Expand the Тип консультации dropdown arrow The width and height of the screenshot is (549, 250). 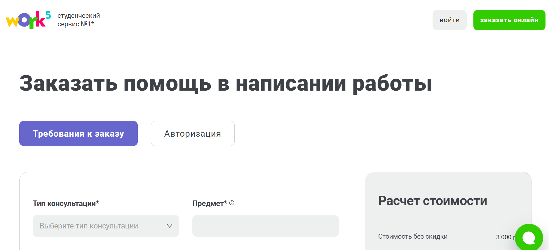[x=169, y=226]
